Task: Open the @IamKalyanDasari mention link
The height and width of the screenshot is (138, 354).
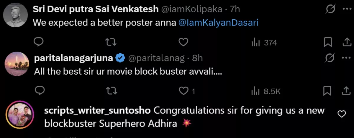Action: pos(218,23)
